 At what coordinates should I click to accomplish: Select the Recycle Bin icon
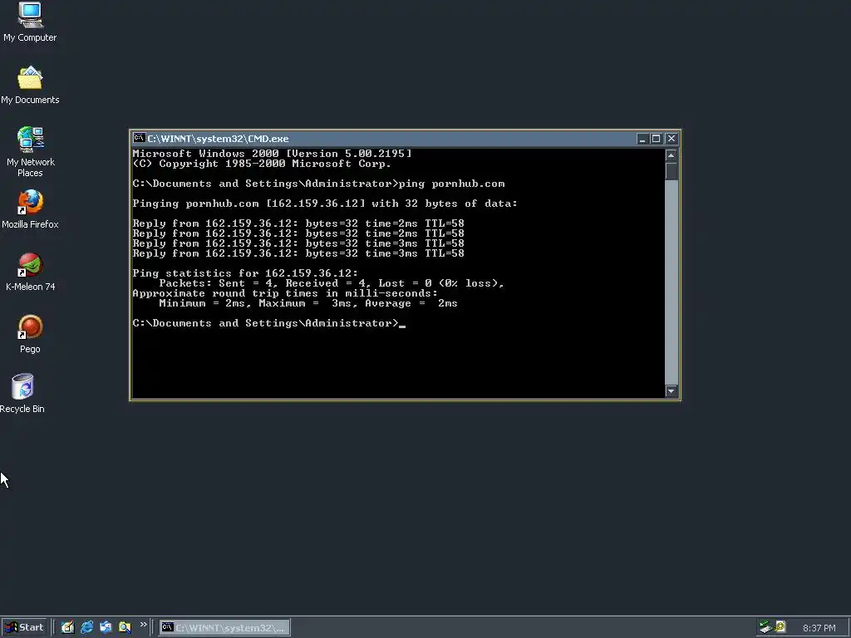[22, 393]
